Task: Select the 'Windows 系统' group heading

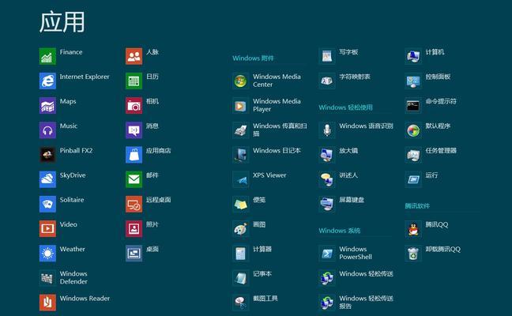Action: click(x=339, y=231)
